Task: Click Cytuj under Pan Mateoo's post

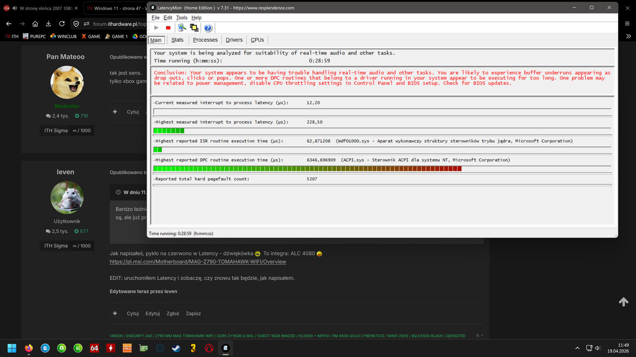Action: [x=133, y=112]
